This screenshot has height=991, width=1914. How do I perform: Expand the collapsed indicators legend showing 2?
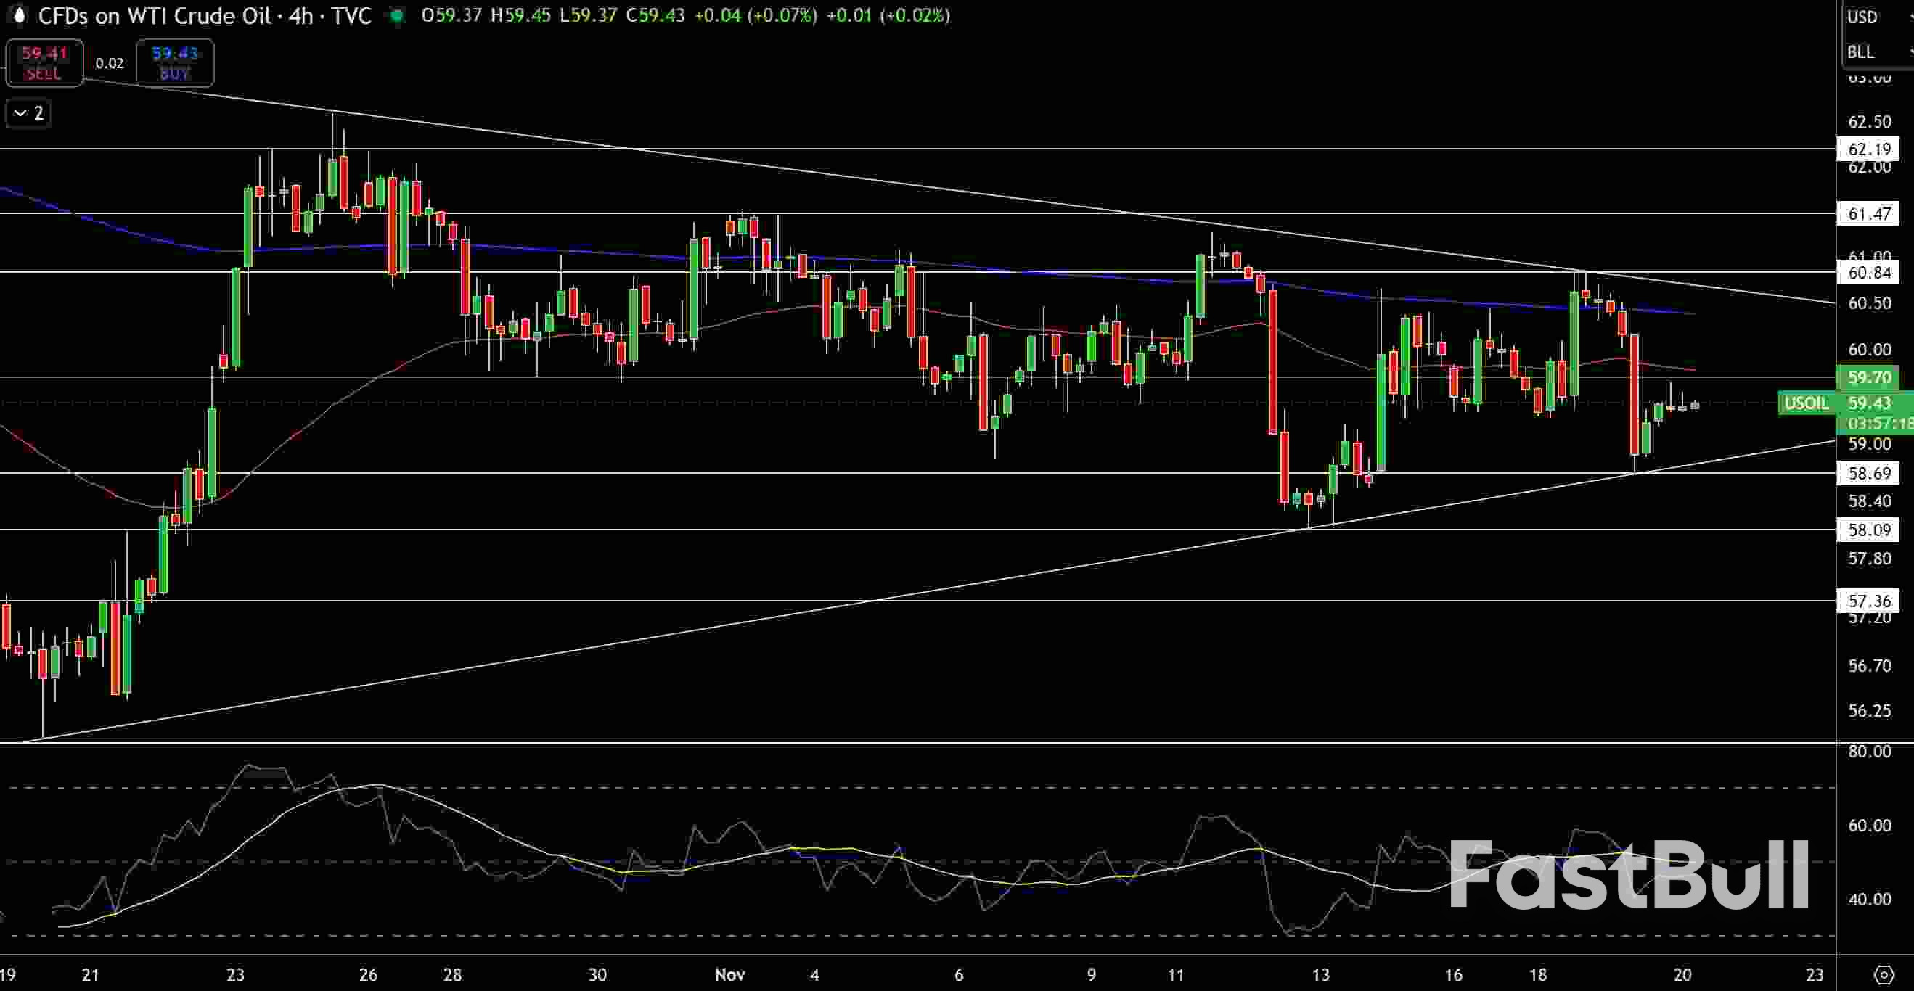pos(29,113)
